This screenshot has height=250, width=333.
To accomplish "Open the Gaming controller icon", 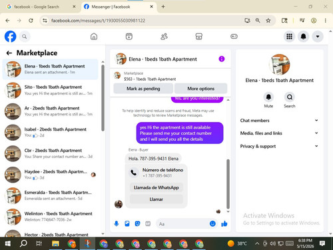I will [234, 37].
